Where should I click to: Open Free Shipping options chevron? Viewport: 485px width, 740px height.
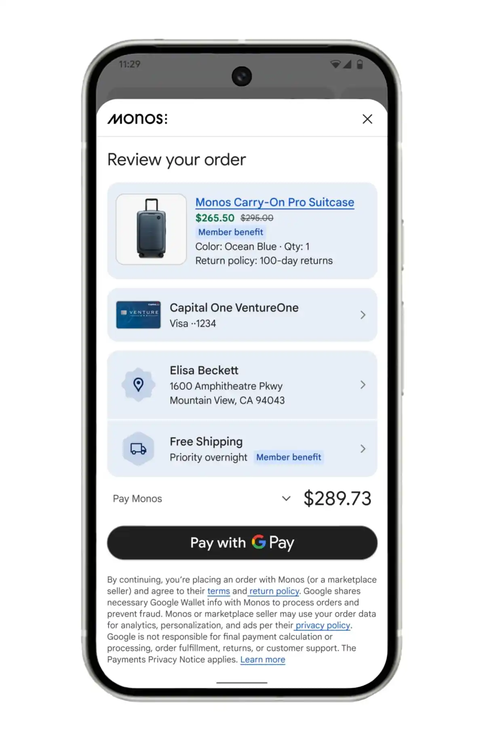tap(363, 449)
